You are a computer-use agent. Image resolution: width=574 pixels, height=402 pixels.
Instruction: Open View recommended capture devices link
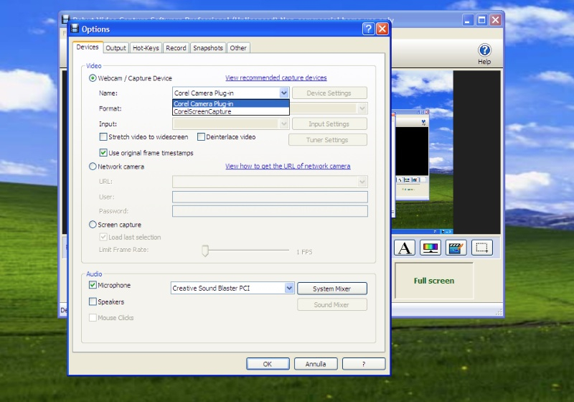276,78
